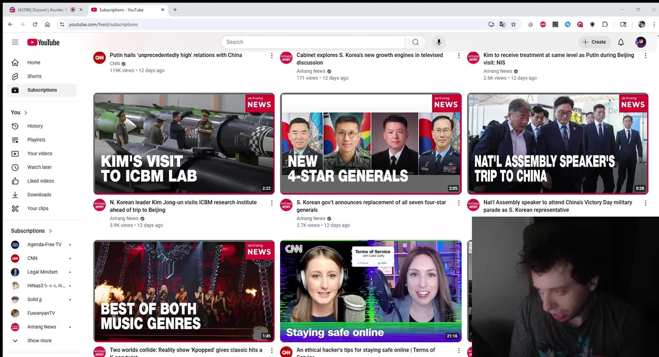Open the Solid jj channel
This screenshot has width=659, height=357.
pyautogui.click(x=43, y=299)
